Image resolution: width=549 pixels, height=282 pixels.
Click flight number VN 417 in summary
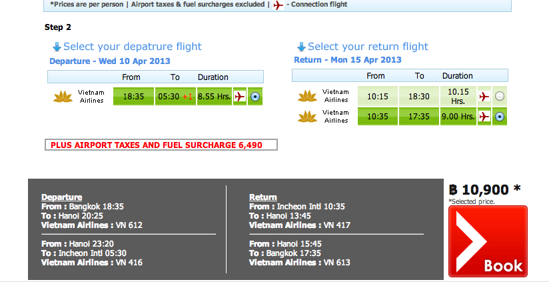pyautogui.click(x=337, y=225)
